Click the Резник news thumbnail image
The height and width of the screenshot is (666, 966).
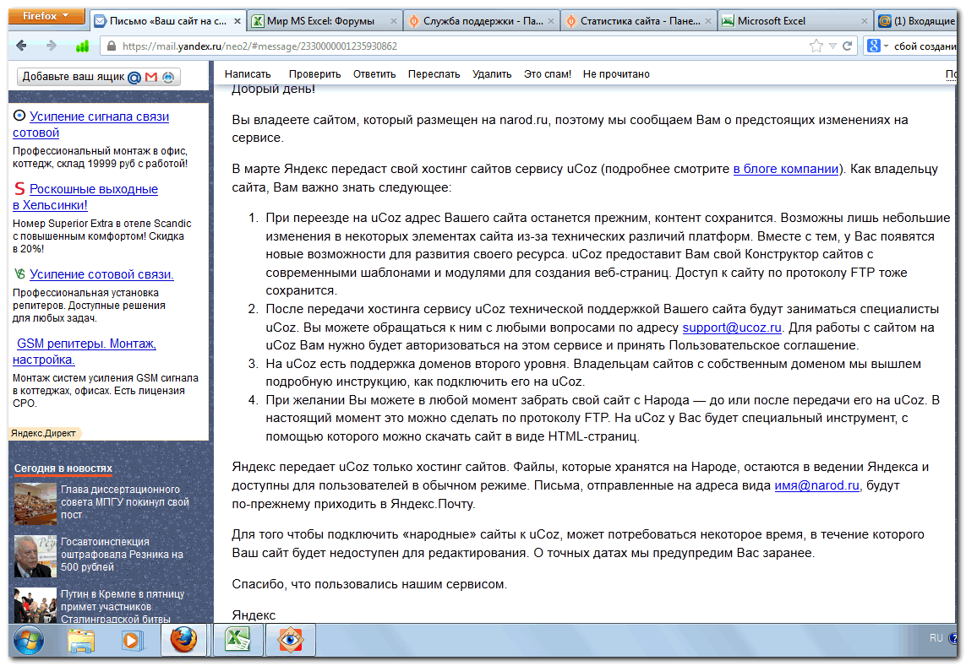[x=35, y=555]
